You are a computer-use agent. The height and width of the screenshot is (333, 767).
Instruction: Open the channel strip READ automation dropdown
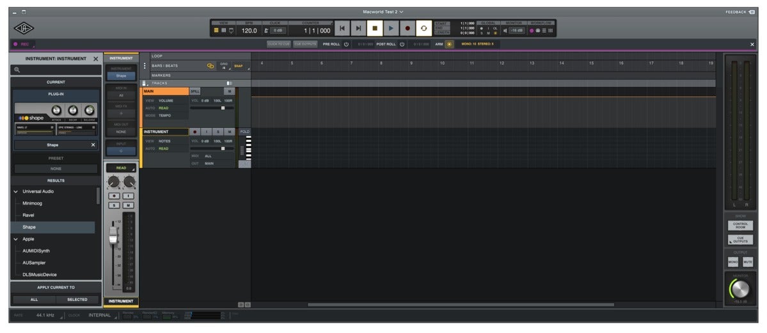(121, 167)
